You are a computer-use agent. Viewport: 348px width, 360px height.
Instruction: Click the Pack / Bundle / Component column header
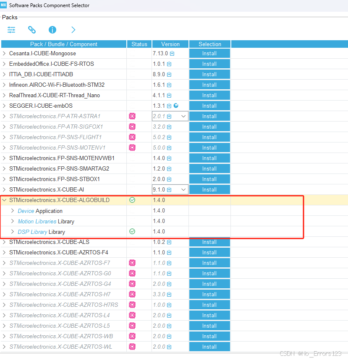click(x=63, y=44)
